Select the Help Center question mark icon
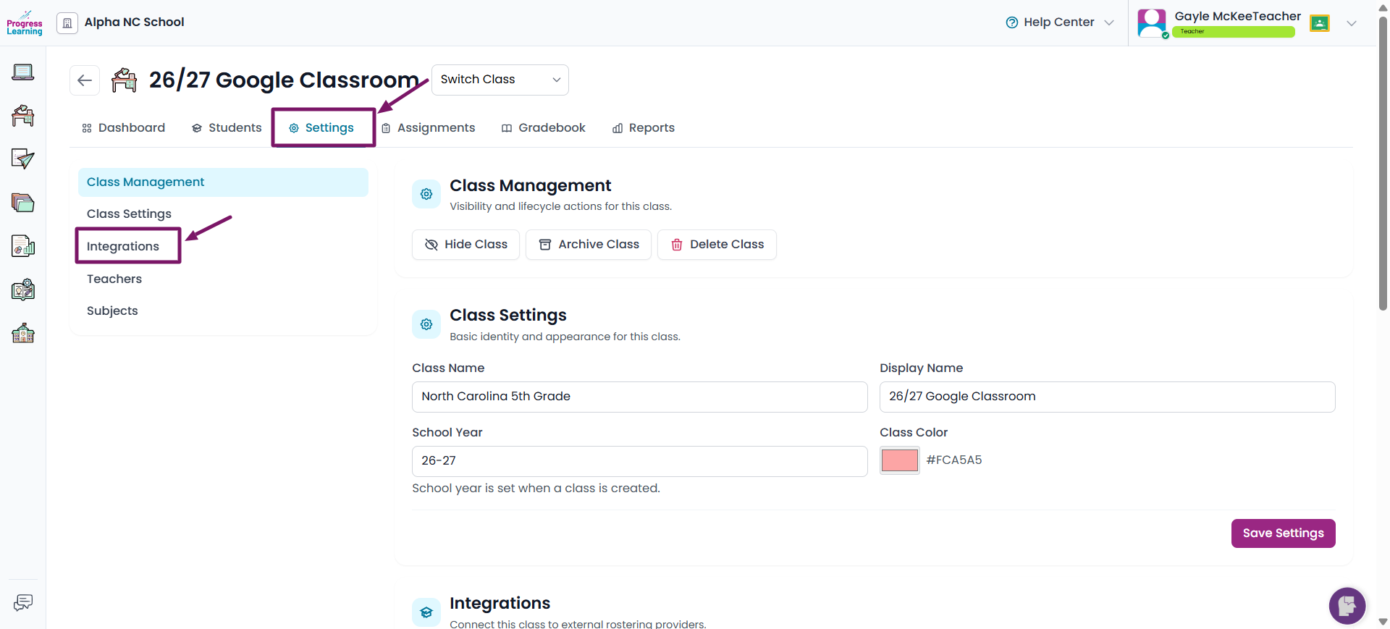The height and width of the screenshot is (629, 1390). [x=1012, y=22]
